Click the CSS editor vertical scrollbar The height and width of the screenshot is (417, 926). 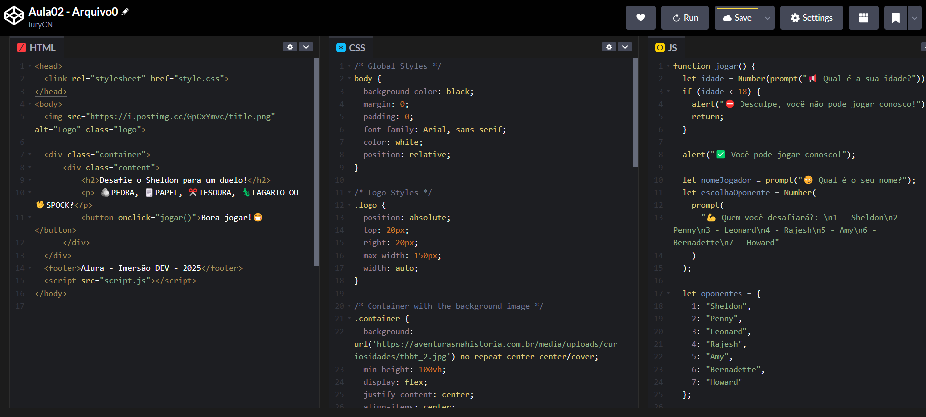[x=635, y=112]
